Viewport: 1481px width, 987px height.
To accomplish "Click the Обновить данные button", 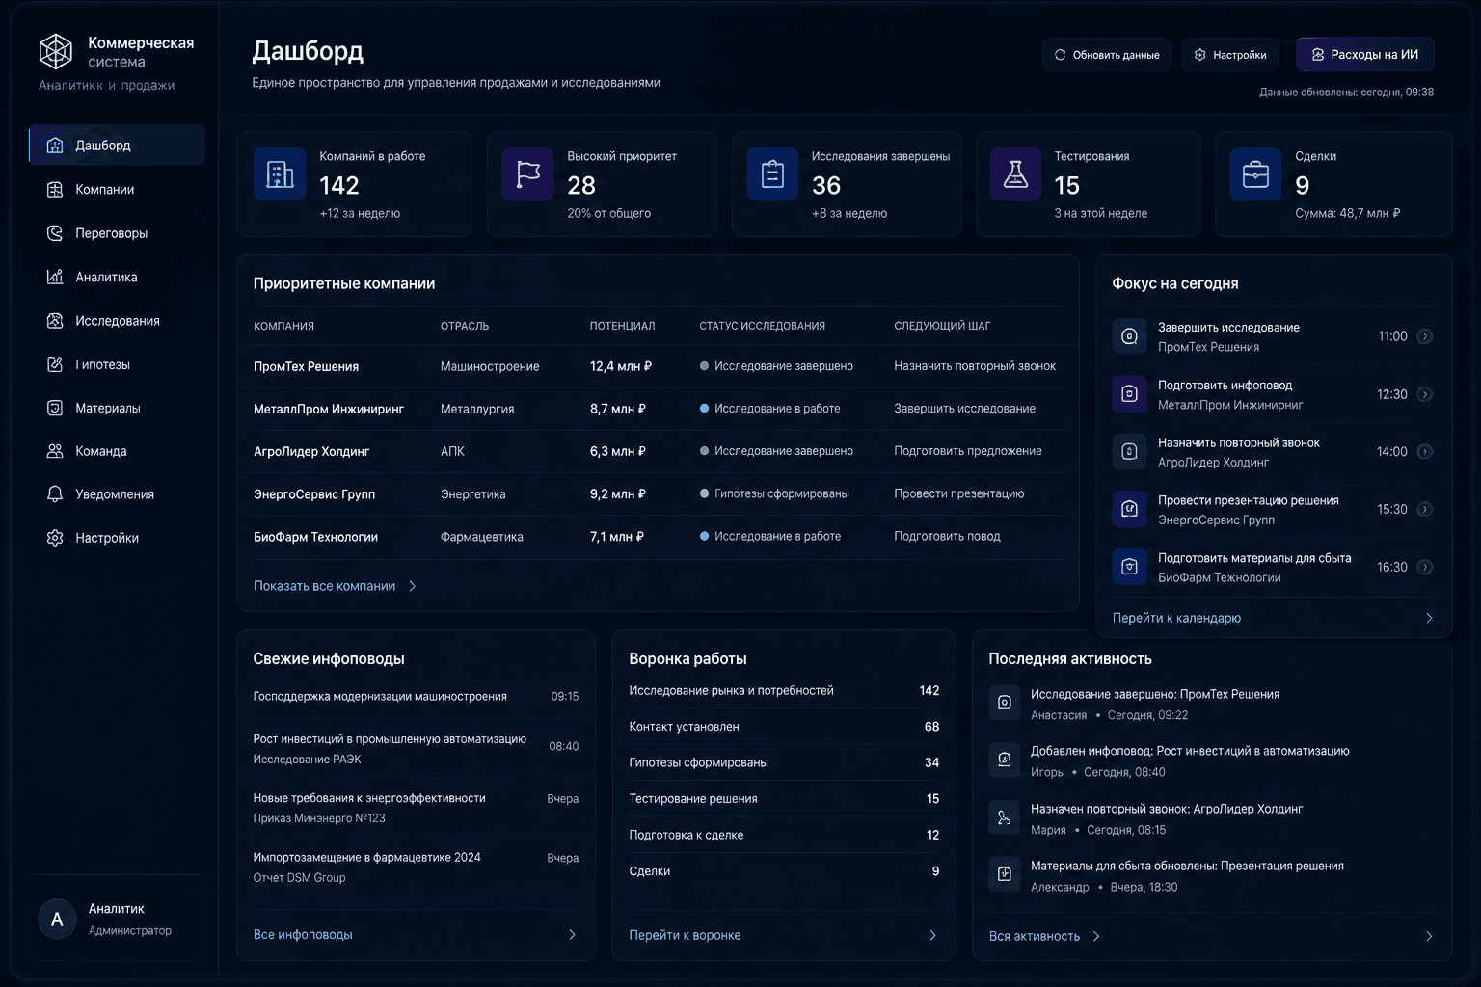I will point(1107,55).
